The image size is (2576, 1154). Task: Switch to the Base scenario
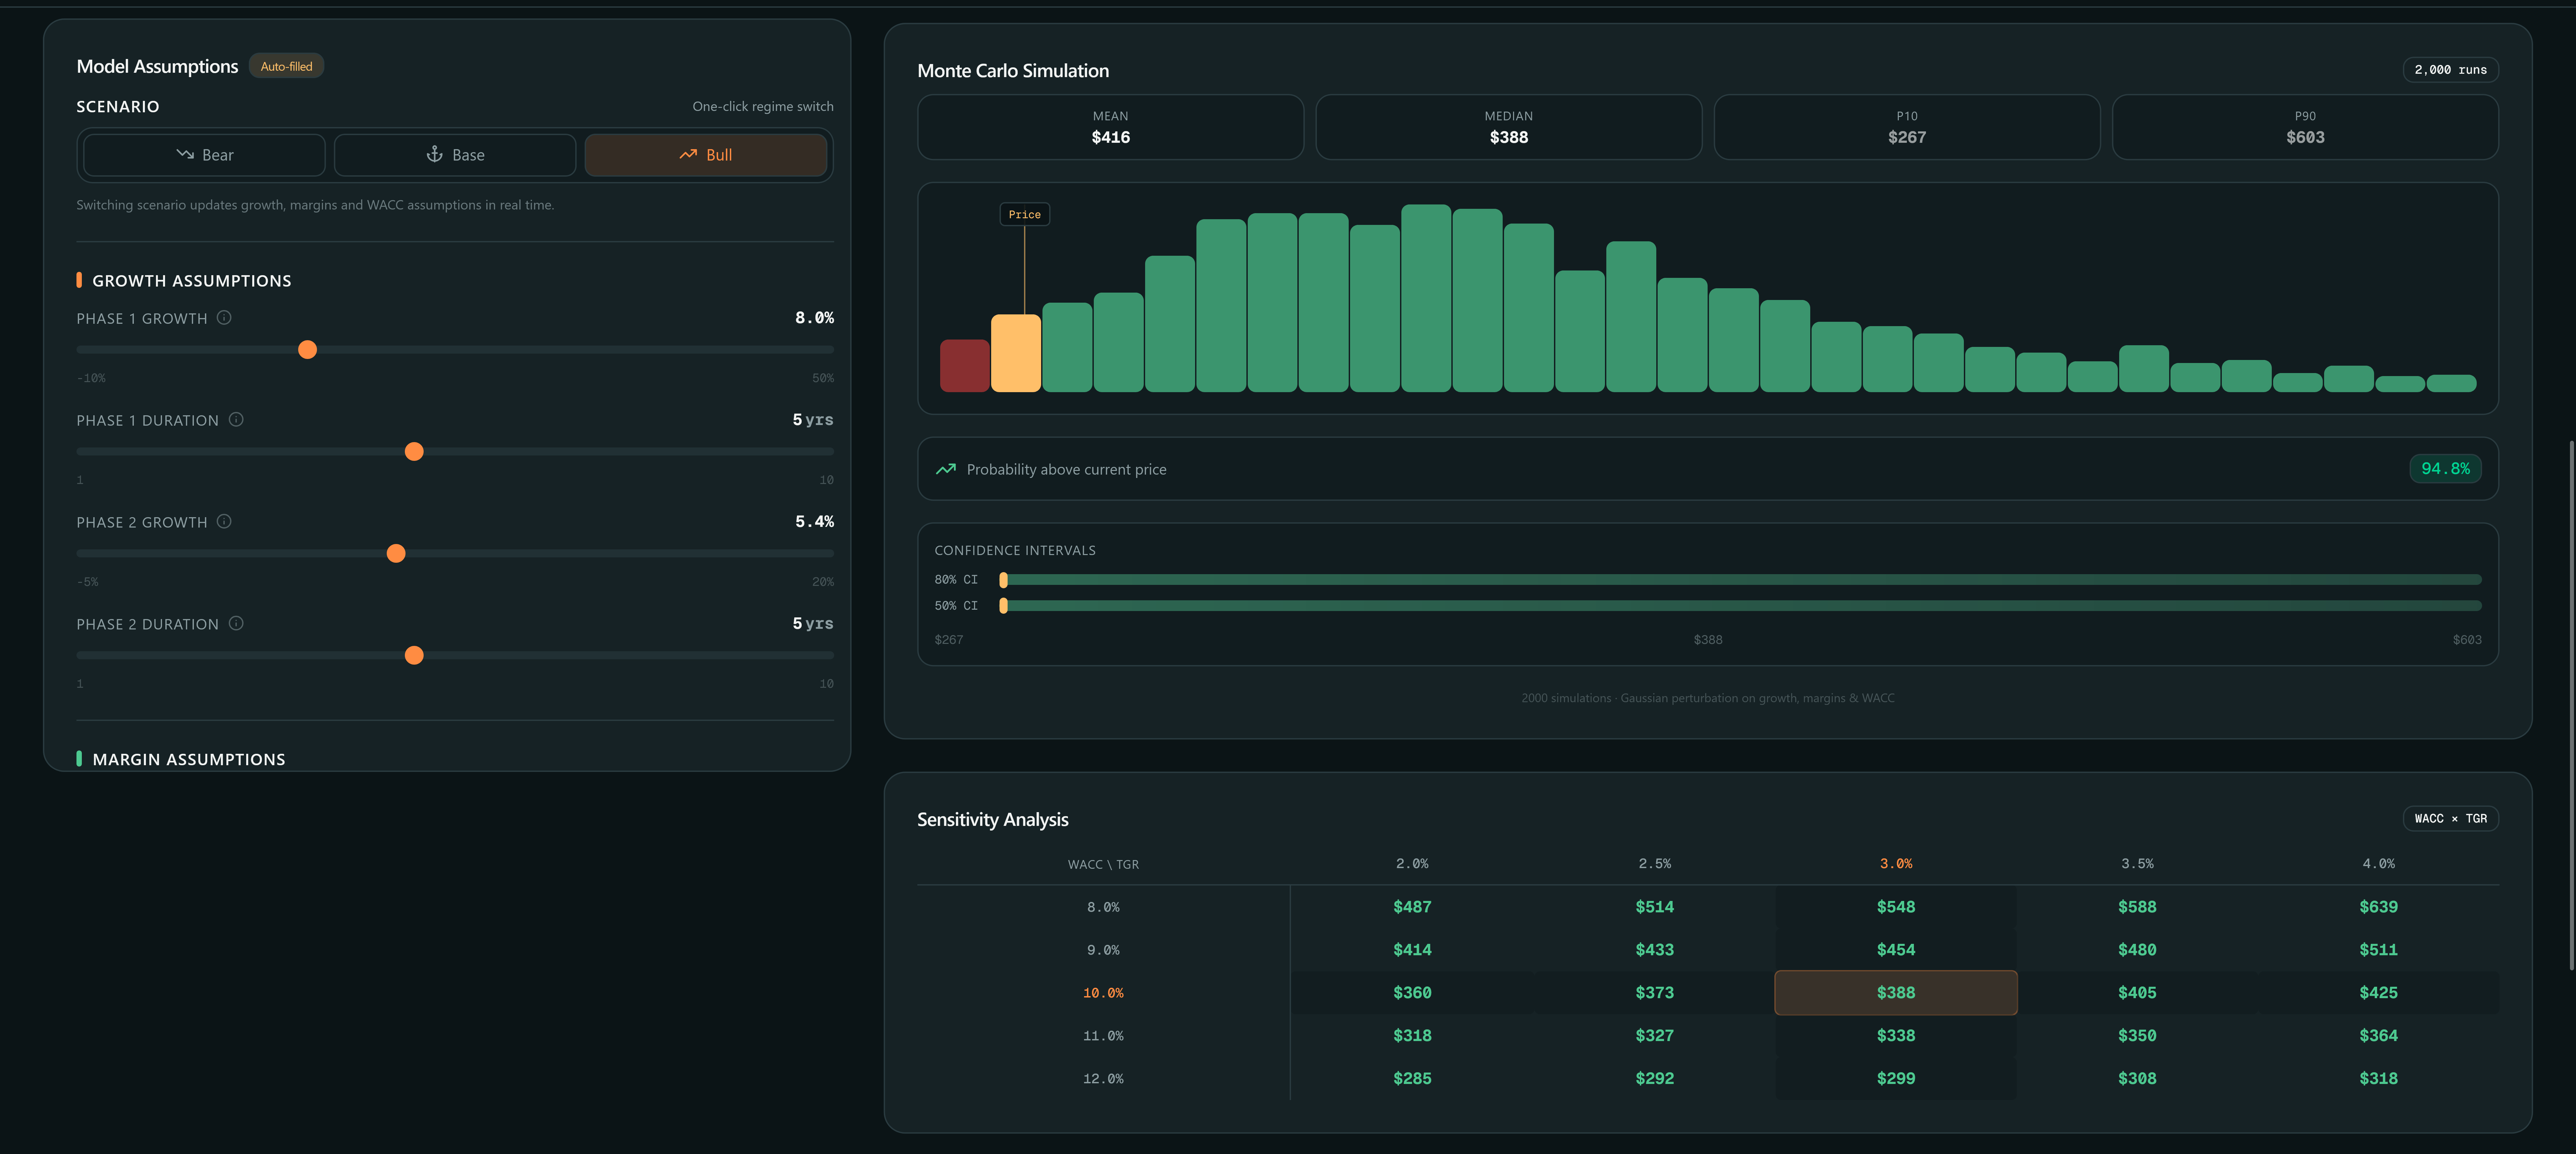tap(455, 155)
